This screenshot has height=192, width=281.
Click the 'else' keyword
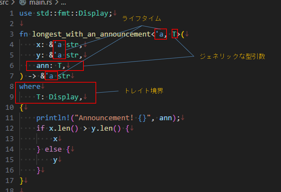53,149
